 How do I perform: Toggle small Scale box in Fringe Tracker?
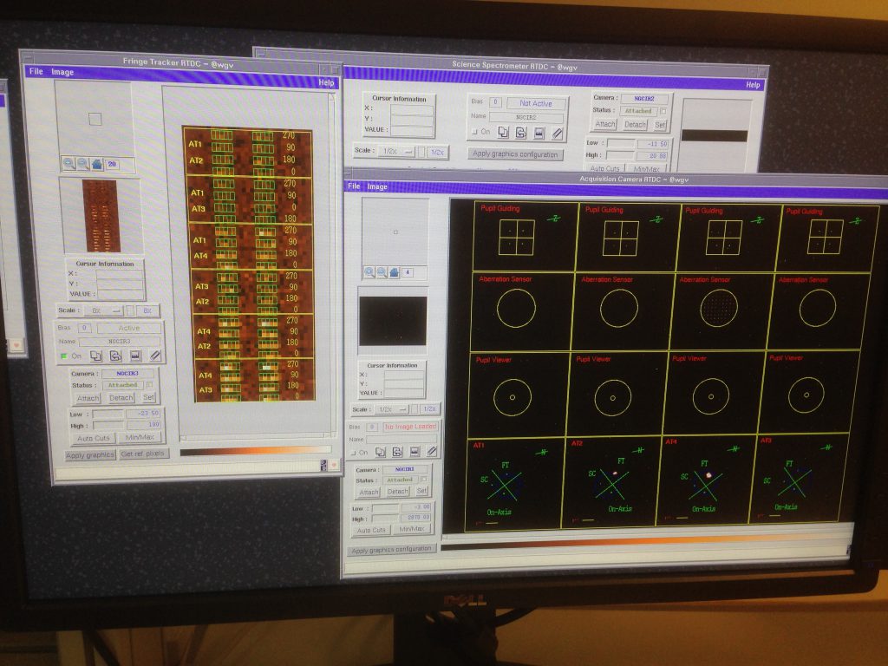(130, 310)
